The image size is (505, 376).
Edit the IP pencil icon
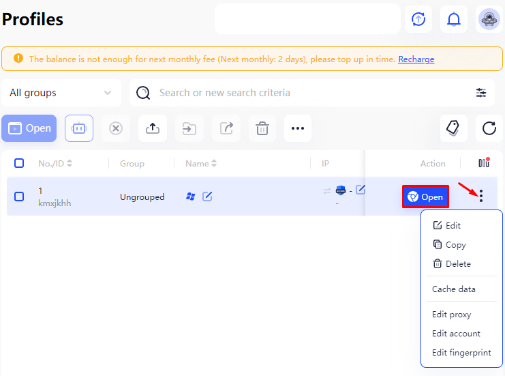[361, 190]
